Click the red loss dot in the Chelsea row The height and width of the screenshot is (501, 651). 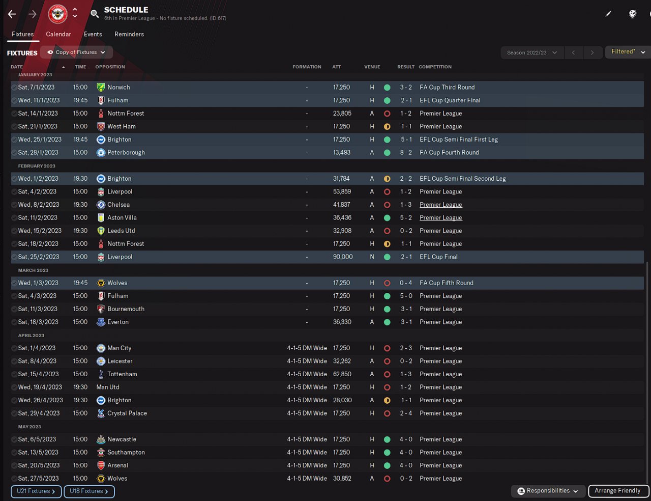click(387, 205)
